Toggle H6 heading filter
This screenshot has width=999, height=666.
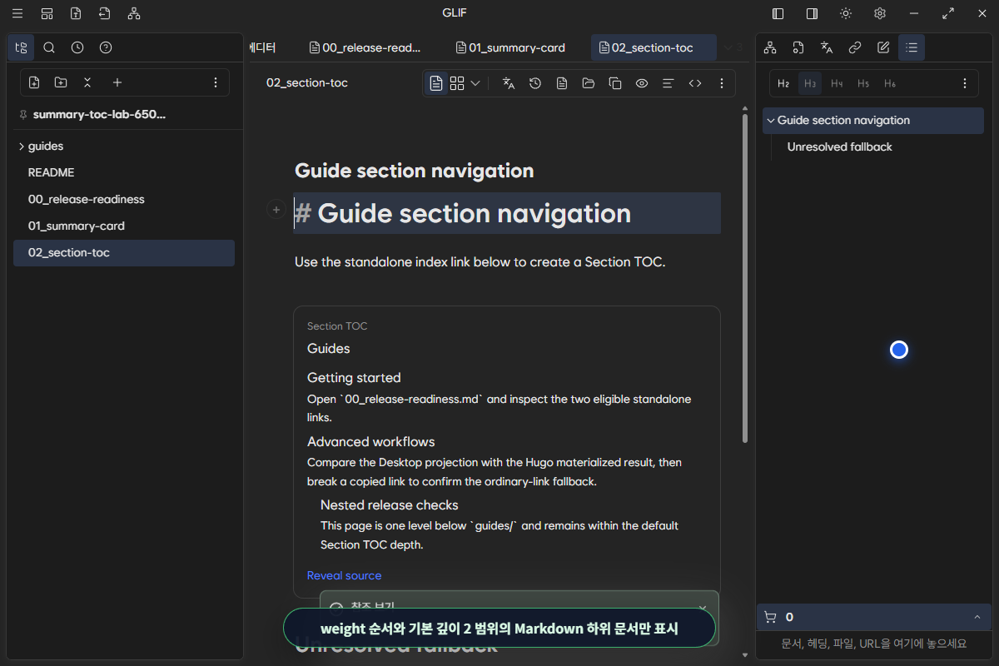coord(890,83)
